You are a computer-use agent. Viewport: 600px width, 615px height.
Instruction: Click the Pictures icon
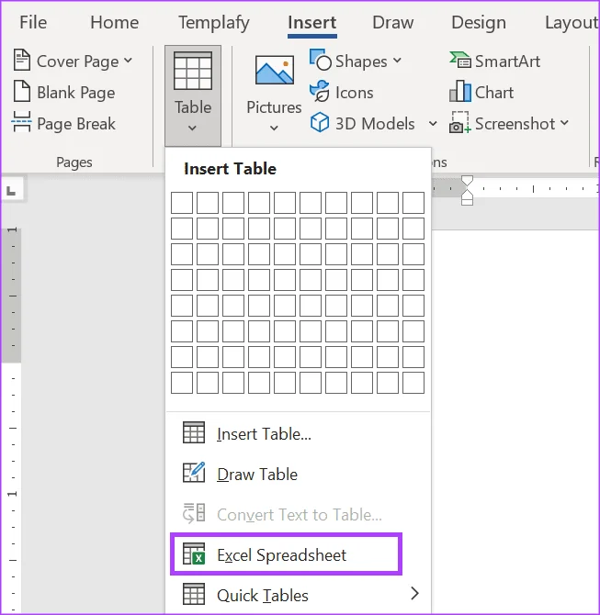(275, 70)
